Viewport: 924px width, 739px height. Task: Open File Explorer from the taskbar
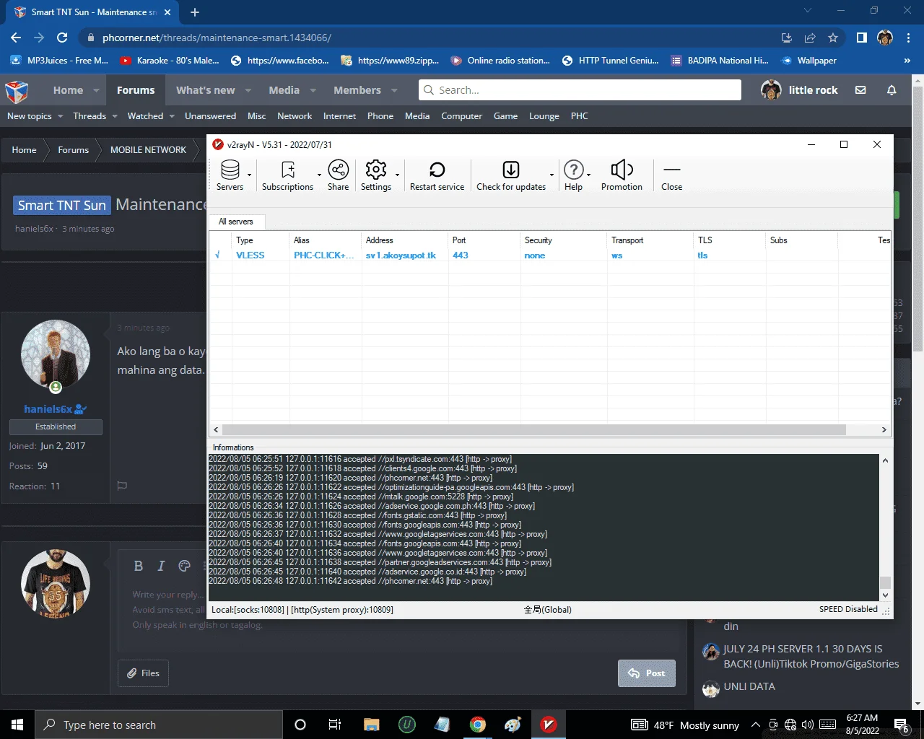372,725
